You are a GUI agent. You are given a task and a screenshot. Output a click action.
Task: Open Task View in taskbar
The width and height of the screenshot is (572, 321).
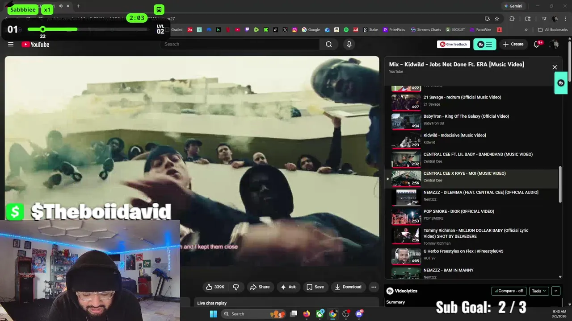pos(294,314)
